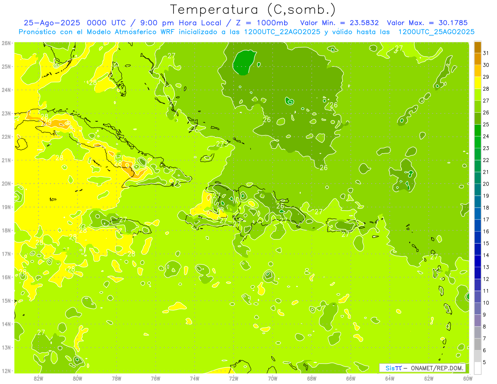Click the title 'Temperatura (C,somb.)'

pyautogui.click(x=253, y=10)
